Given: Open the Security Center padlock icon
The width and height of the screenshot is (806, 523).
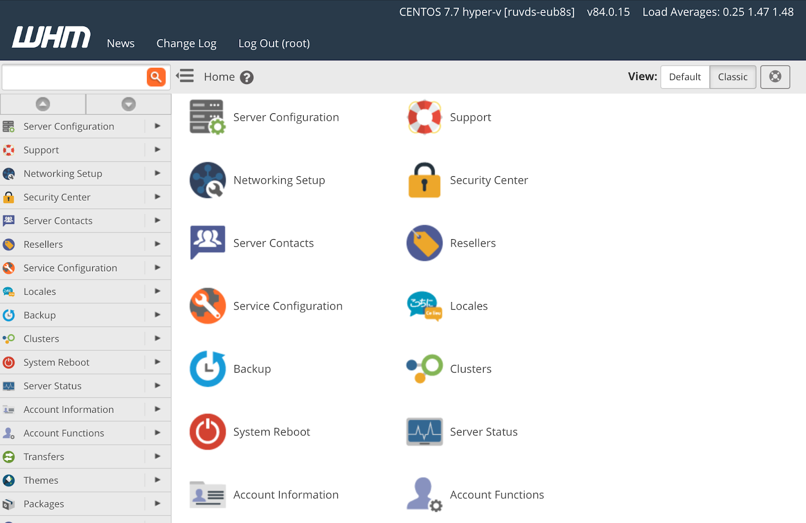Looking at the screenshot, I should [424, 180].
